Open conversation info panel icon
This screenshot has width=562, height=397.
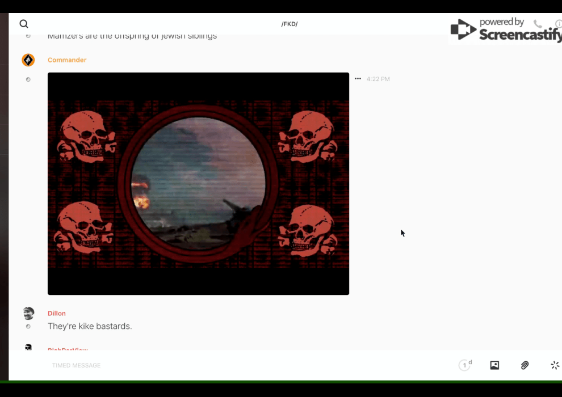point(559,24)
